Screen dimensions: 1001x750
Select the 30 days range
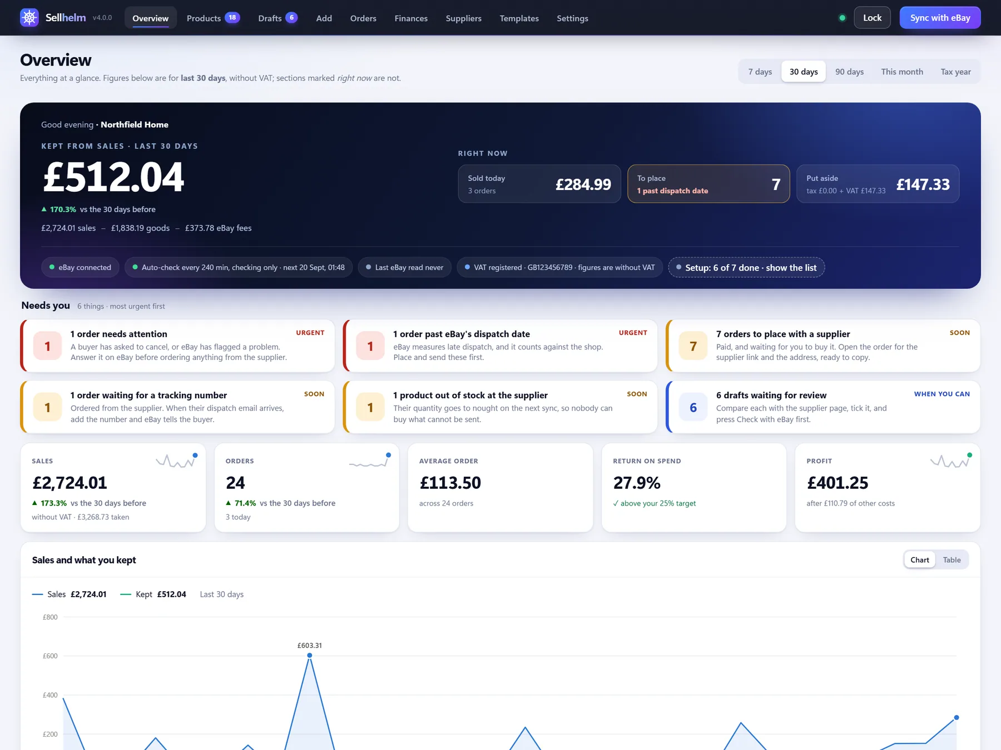804,72
